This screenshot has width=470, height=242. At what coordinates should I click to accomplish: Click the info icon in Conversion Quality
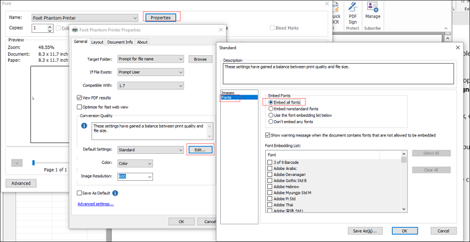click(x=84, y=126)
